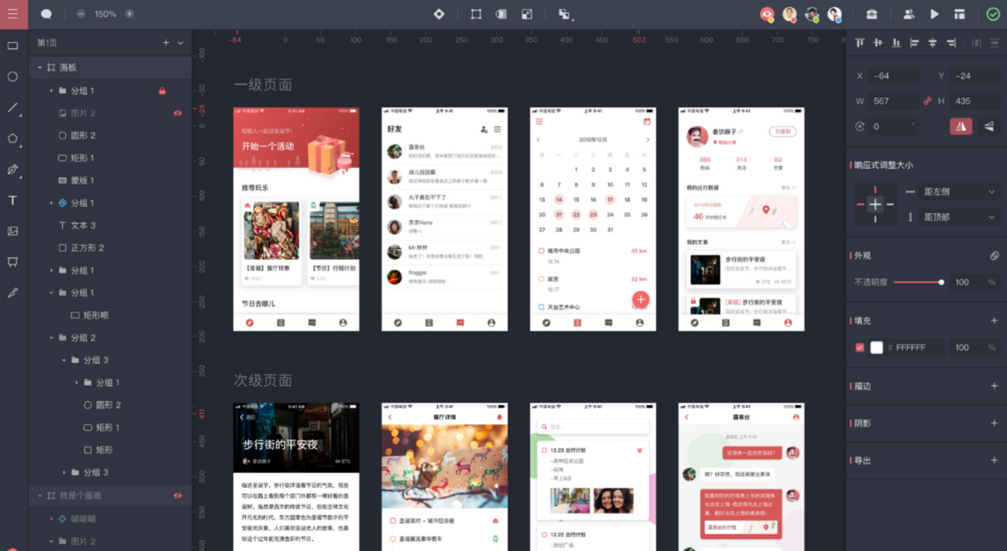Add an export with 导出 plus
The width and height of the screenshot is (1007, 551).
[x=994, y=460]
